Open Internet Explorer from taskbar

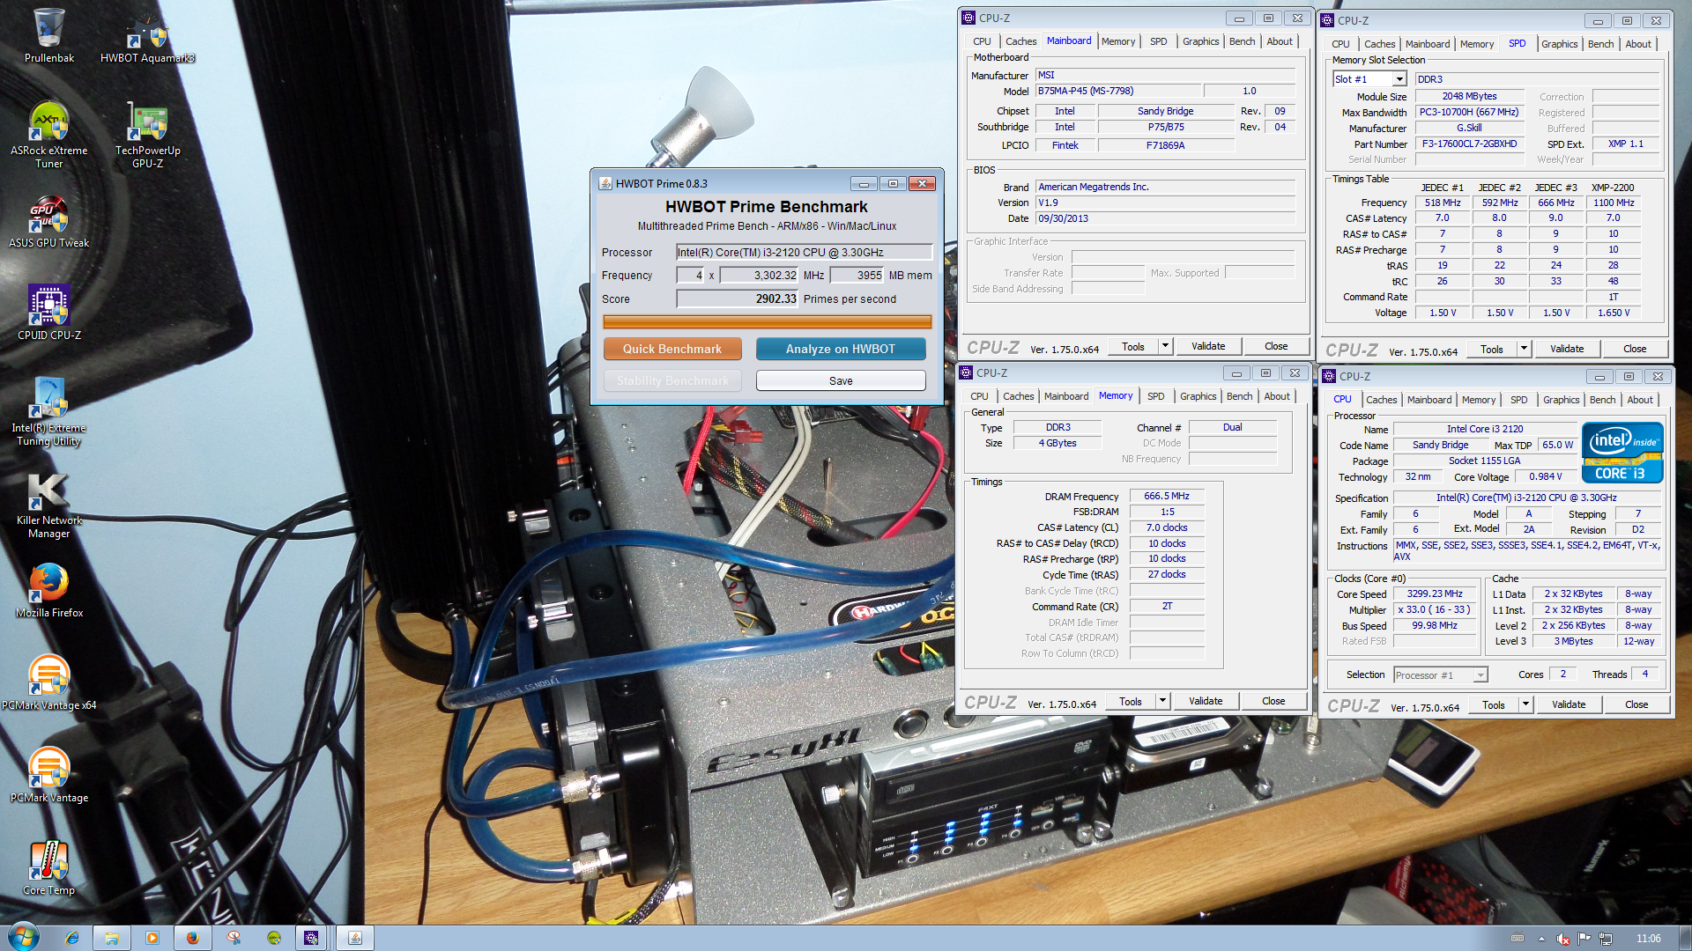(x=71, y=938)
